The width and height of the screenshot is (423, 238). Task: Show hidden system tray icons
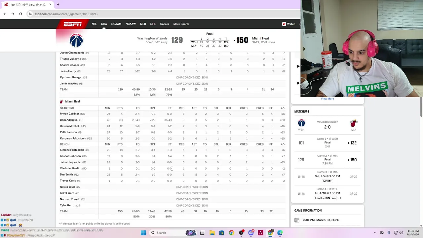374,233
